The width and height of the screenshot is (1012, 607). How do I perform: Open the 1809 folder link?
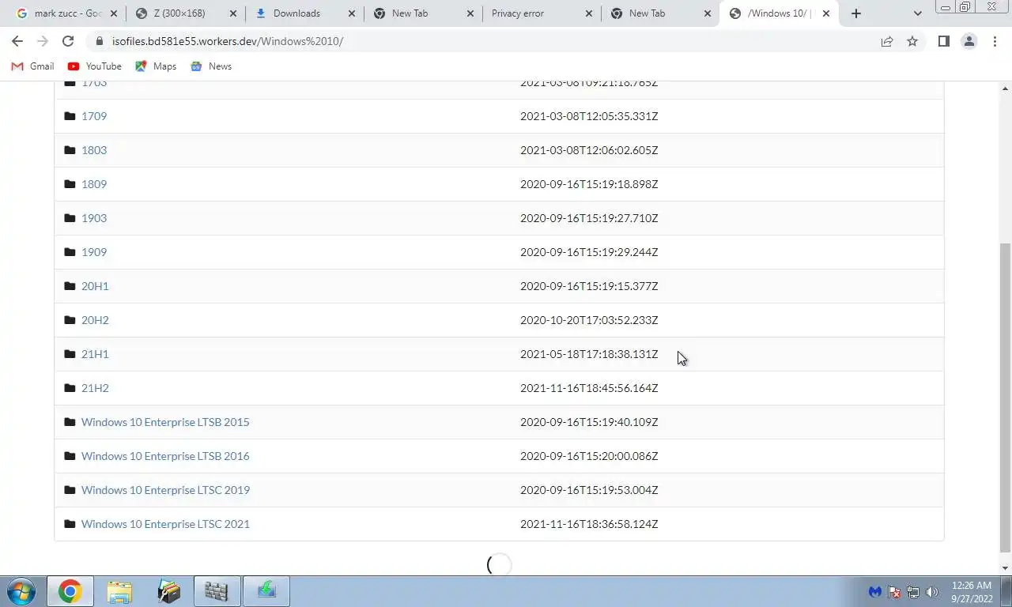tap(94, 184)
